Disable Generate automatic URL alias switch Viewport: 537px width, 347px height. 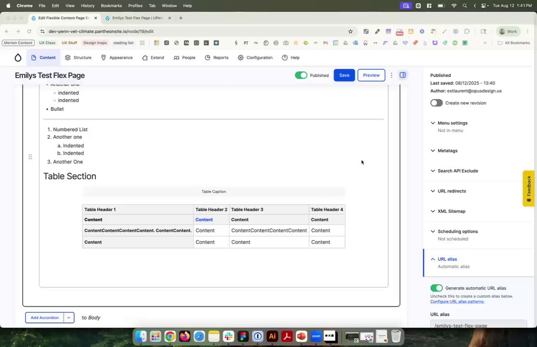point(436,288)
